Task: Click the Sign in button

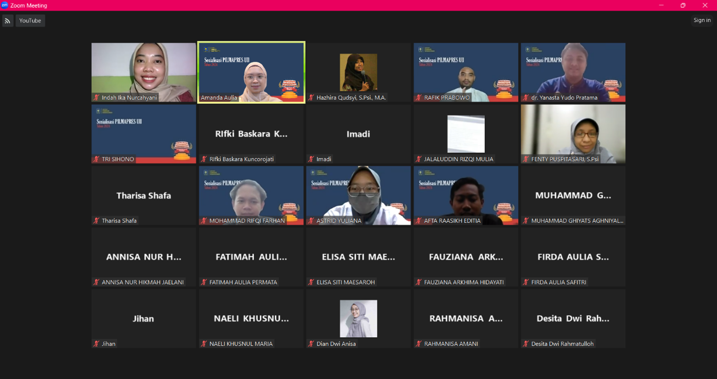Action: (x=702, y=20)
